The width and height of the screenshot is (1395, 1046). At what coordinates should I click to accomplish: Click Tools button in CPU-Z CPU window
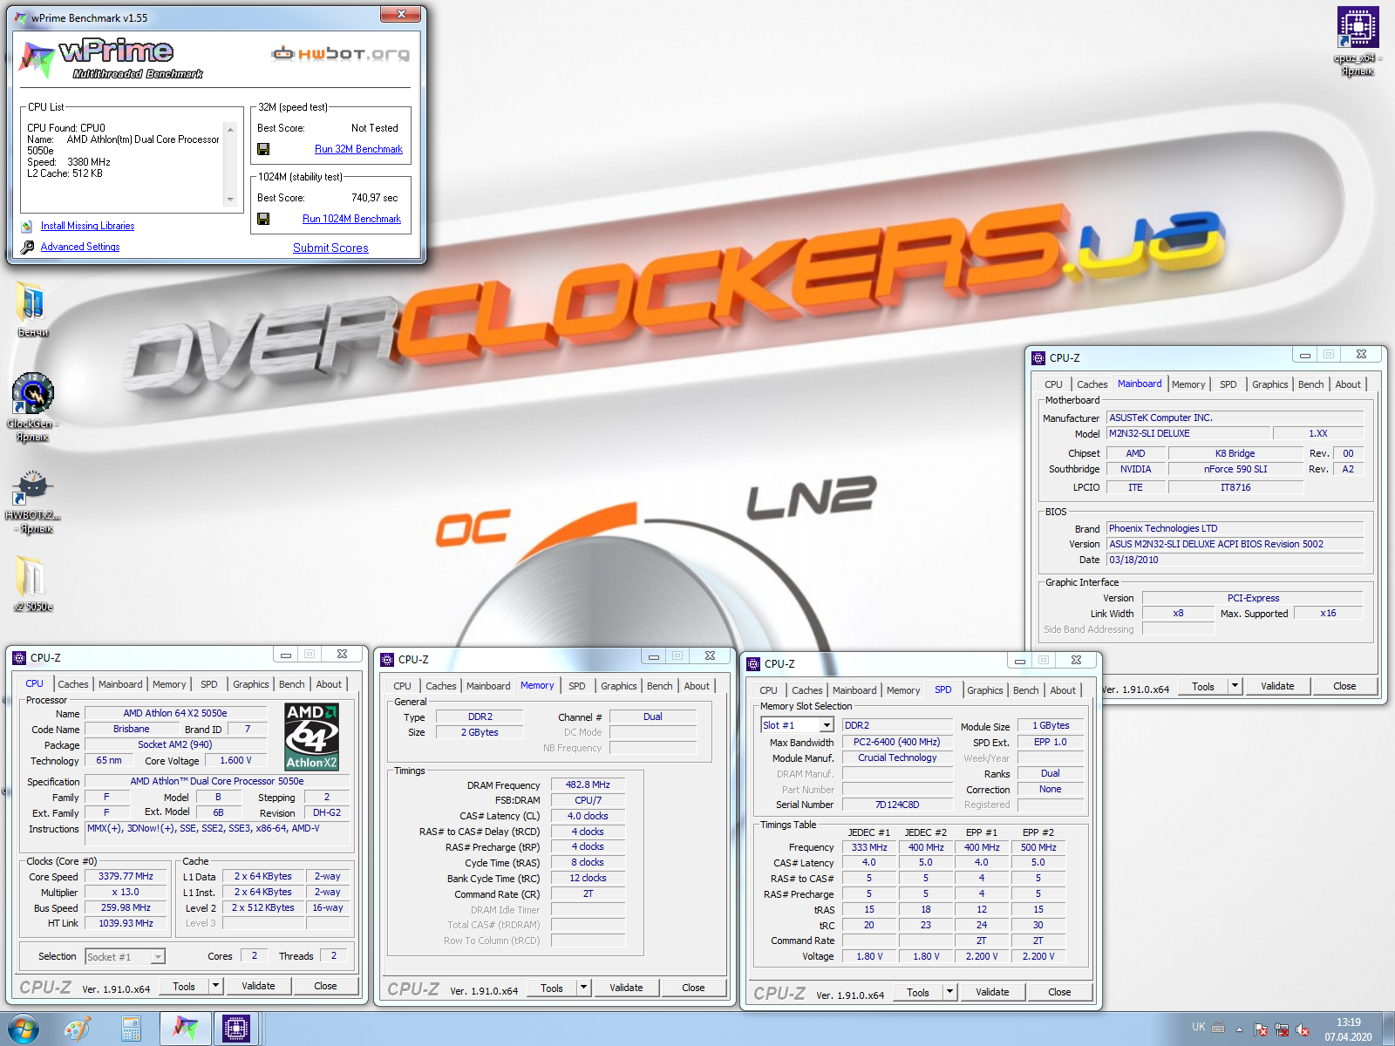pos(184,986)
